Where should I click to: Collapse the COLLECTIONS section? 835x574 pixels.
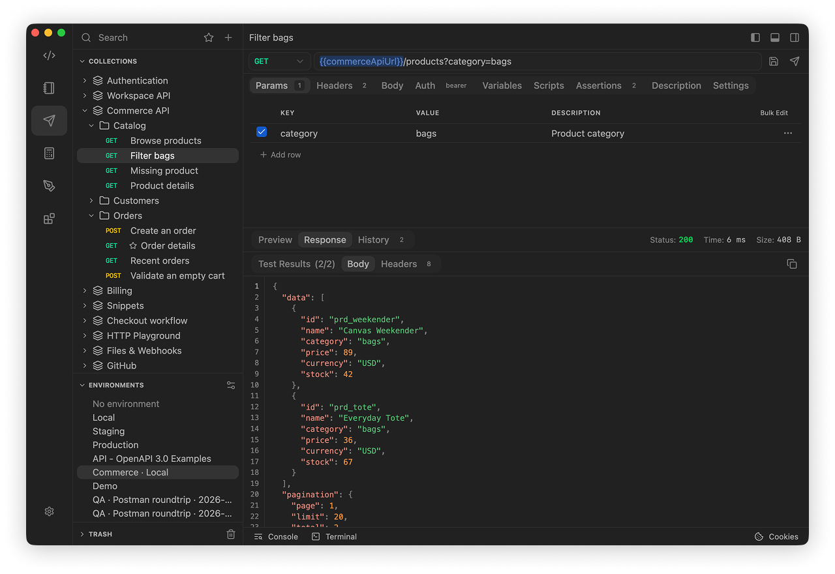(82, 61)
